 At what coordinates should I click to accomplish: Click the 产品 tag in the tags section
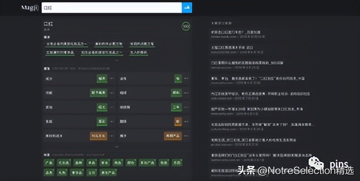(x=49, y=163)
